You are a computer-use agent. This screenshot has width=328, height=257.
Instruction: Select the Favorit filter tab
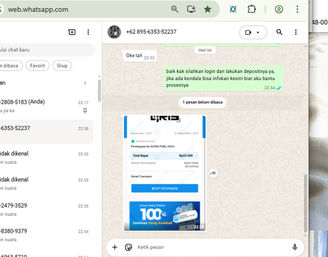(x=37, y=66)
